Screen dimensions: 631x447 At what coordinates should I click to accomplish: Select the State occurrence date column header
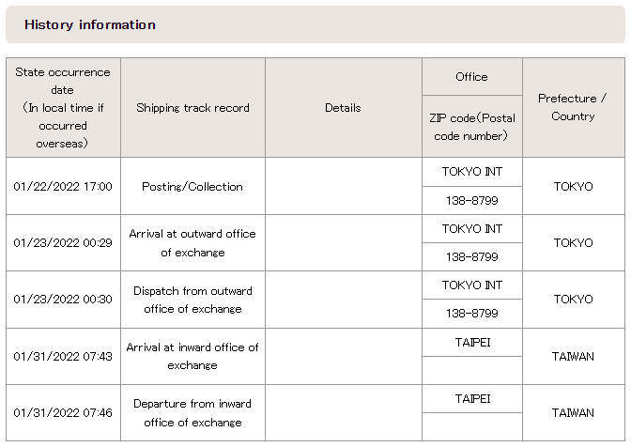[x=63, y=107]
